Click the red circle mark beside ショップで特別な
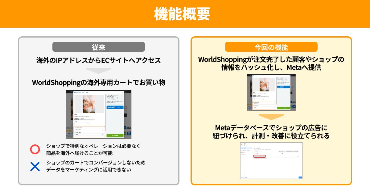The height and width of the screenshot is (194, 370). tap(35, 149)
